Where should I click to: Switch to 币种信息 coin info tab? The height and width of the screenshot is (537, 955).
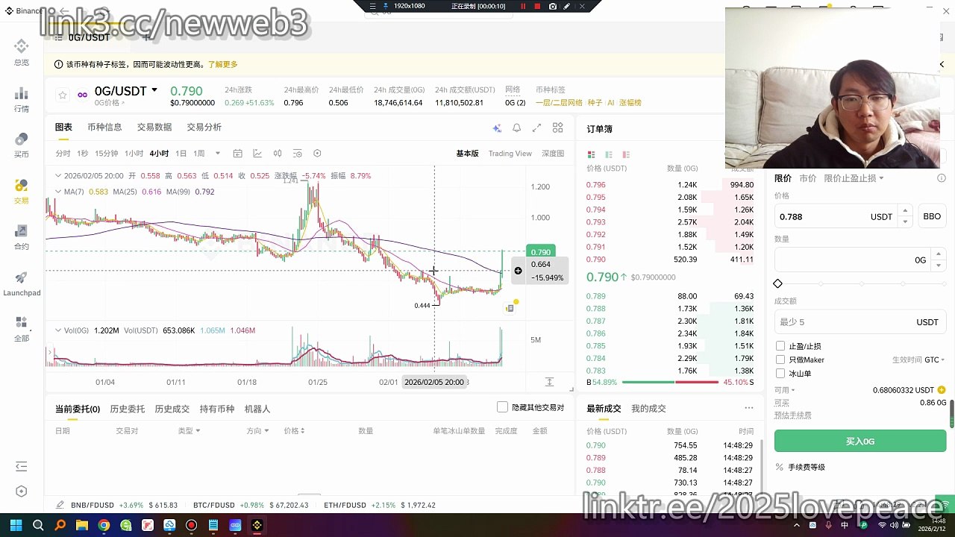point(104,128)
